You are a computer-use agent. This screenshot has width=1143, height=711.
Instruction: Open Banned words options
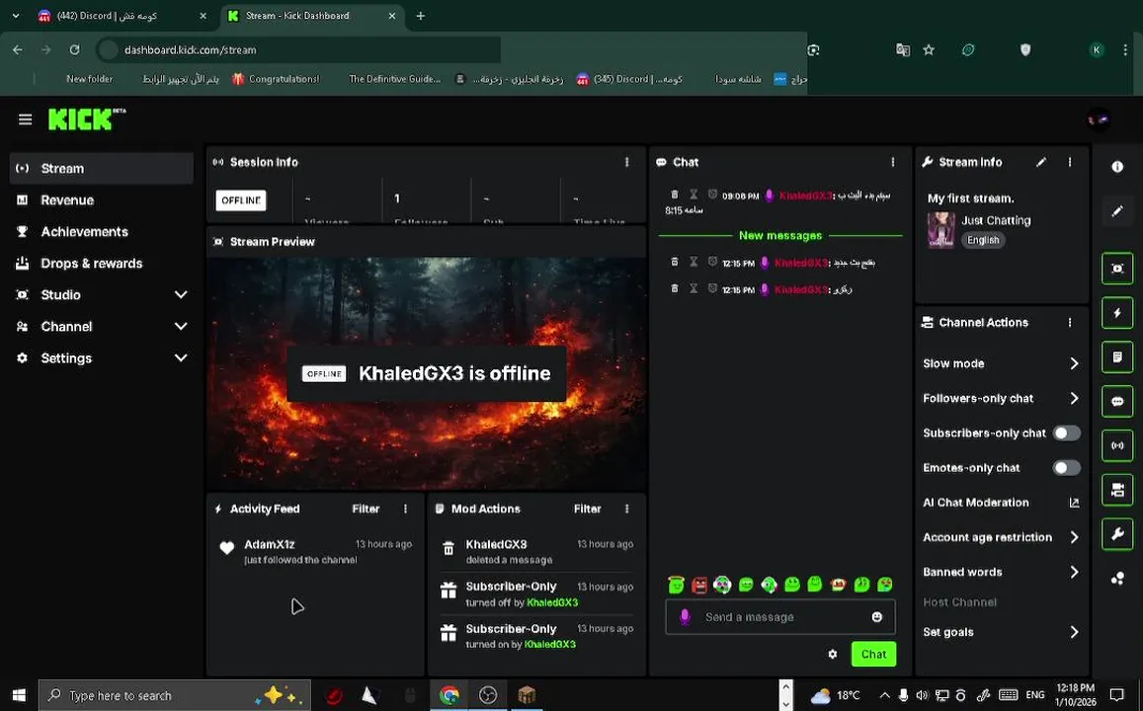coord(1001,572)
